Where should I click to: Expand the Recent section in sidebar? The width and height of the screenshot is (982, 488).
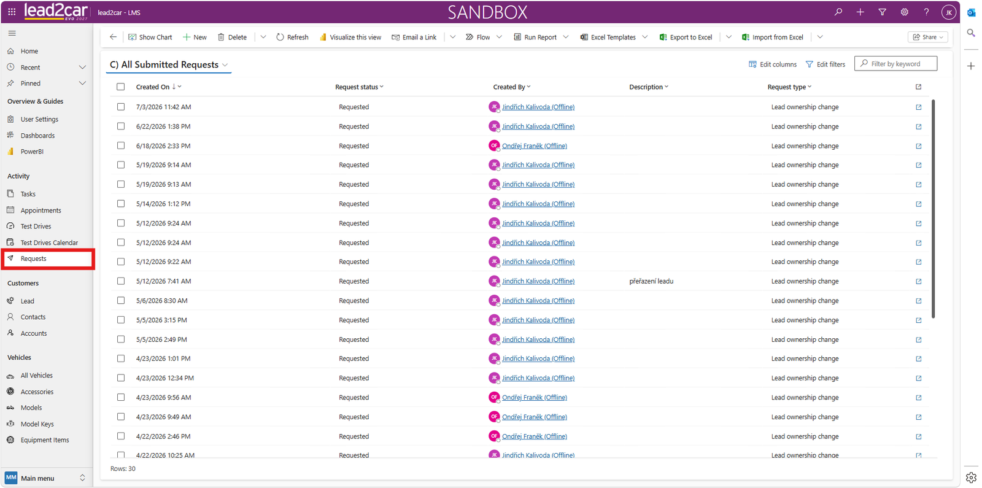[x=82, y=68]
